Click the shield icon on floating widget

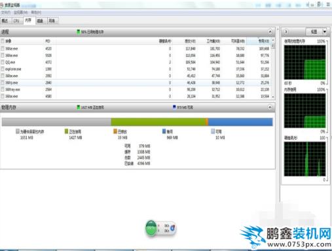click(172, 228)
